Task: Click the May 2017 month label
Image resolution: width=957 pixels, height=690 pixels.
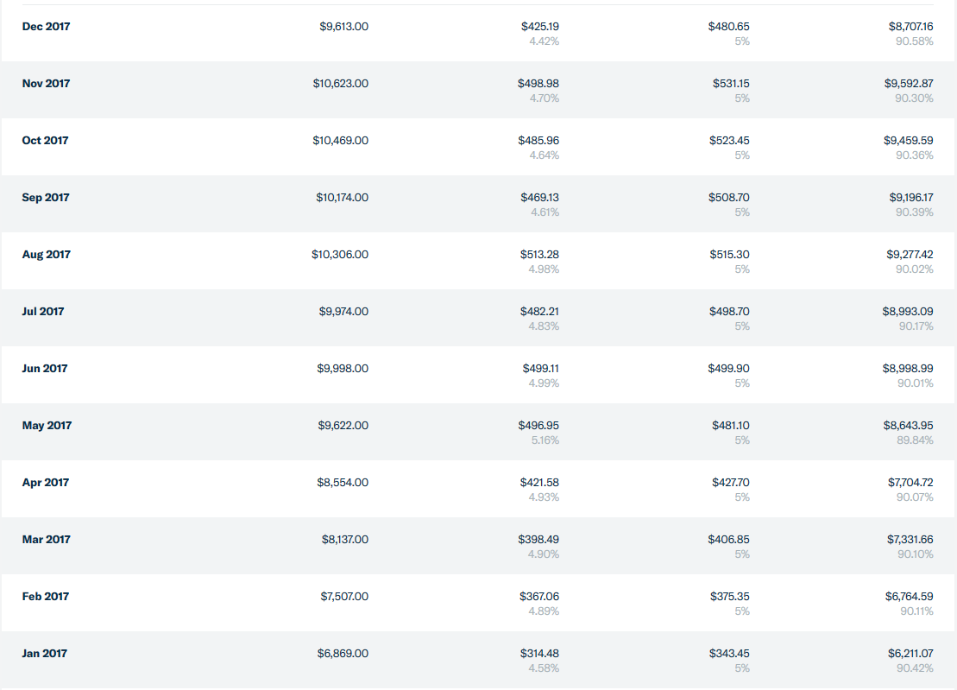Action: click(x=47, y=425)
